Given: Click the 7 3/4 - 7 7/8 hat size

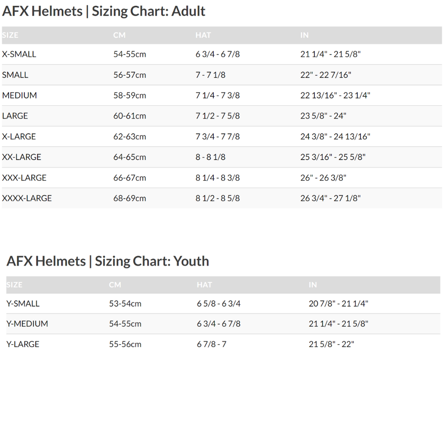Looking at the screenshot, I should pos(217,136).
